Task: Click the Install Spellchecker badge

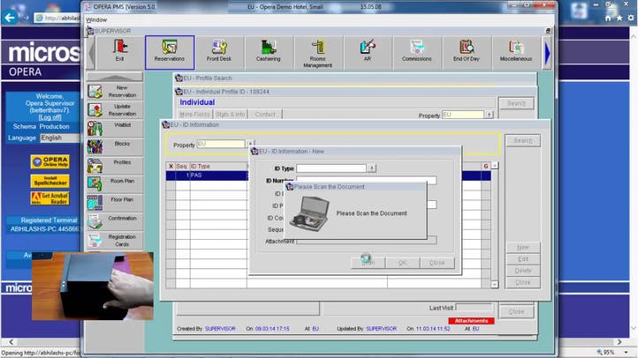Action: [50, 181]
